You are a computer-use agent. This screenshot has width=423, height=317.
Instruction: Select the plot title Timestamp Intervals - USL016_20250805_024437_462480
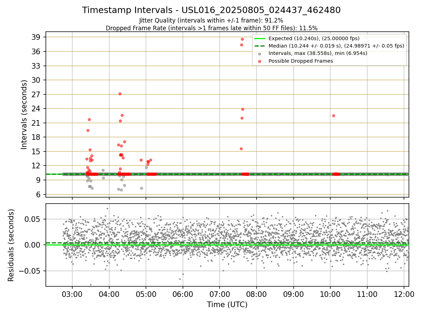(211, 10)
